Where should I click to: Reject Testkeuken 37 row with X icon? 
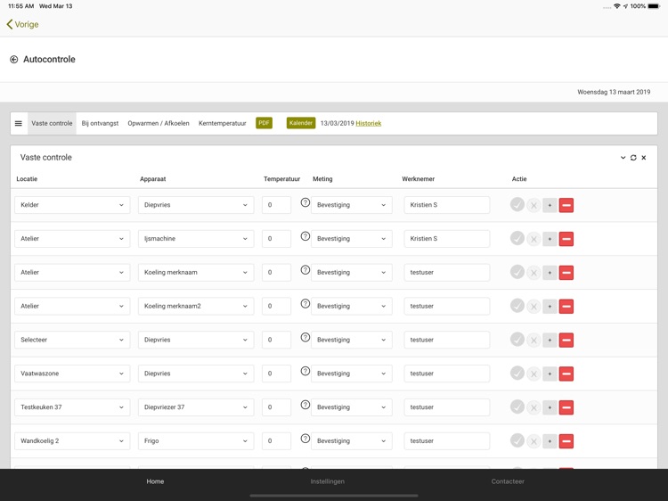coord(534,407)
